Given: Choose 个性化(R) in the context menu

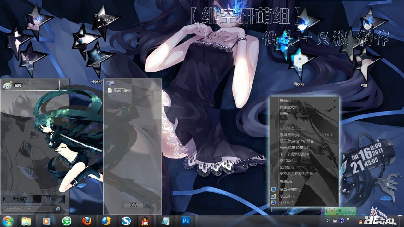Looking at the screenshot, I should 287,203.
